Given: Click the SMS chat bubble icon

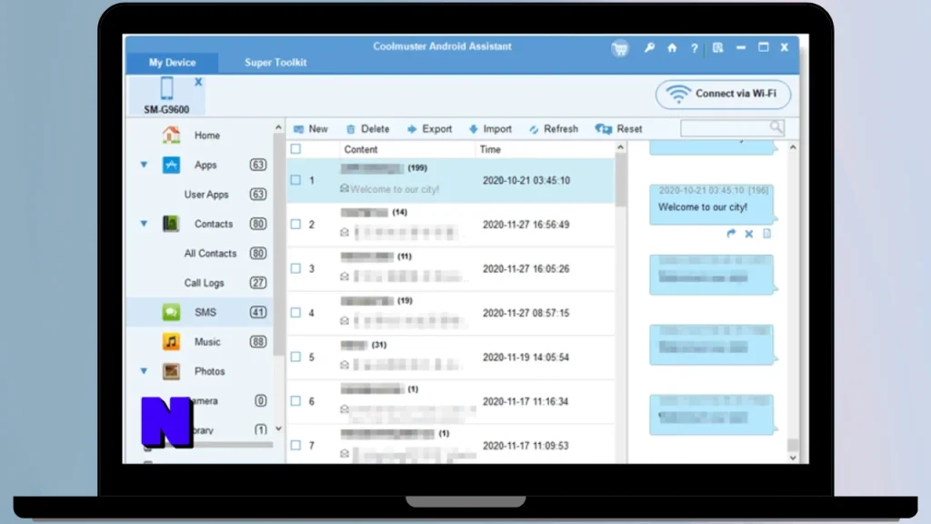Looking at the screenshot, I should coord(171,312).
